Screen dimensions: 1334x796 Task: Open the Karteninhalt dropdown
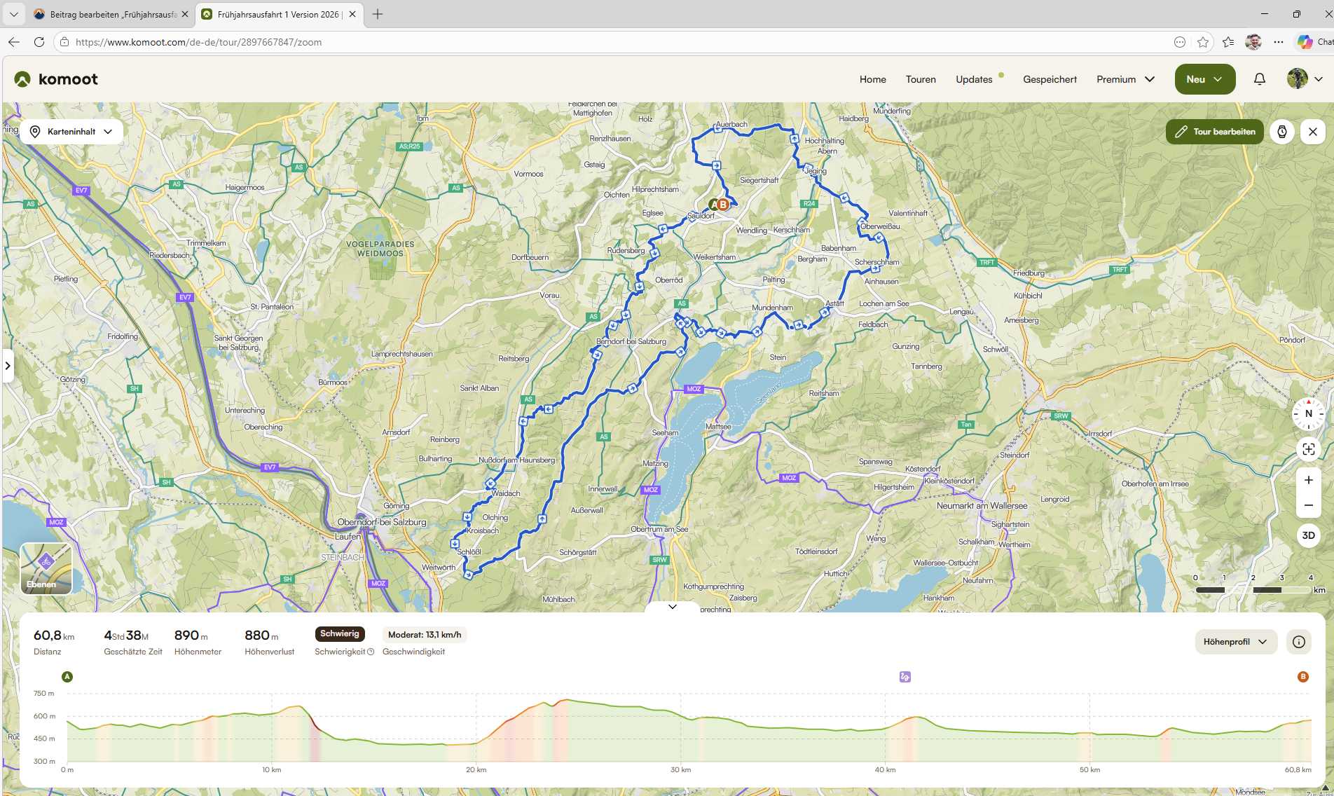(71, 132)
